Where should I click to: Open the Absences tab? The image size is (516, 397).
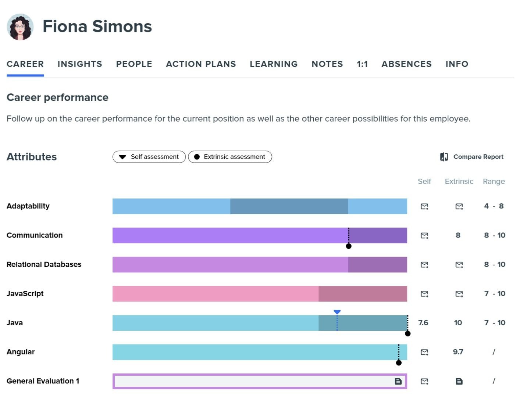click(x=406, y=64)
